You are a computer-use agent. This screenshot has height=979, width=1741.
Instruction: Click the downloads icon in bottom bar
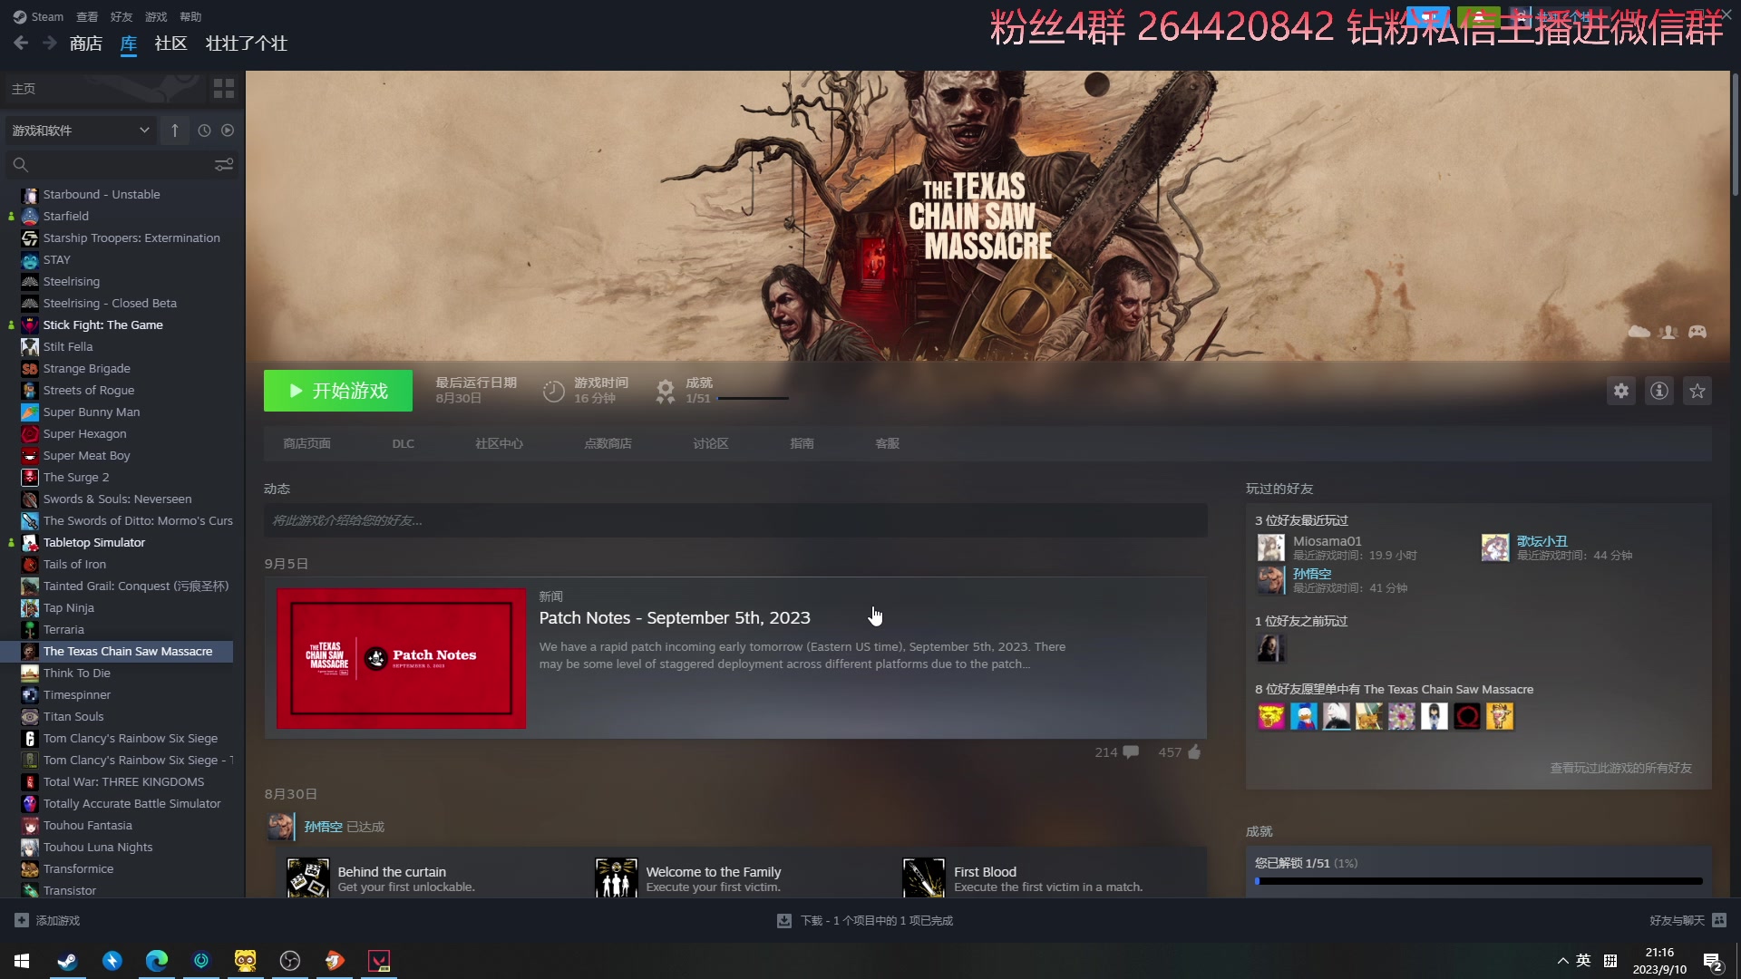click(784, 920)
